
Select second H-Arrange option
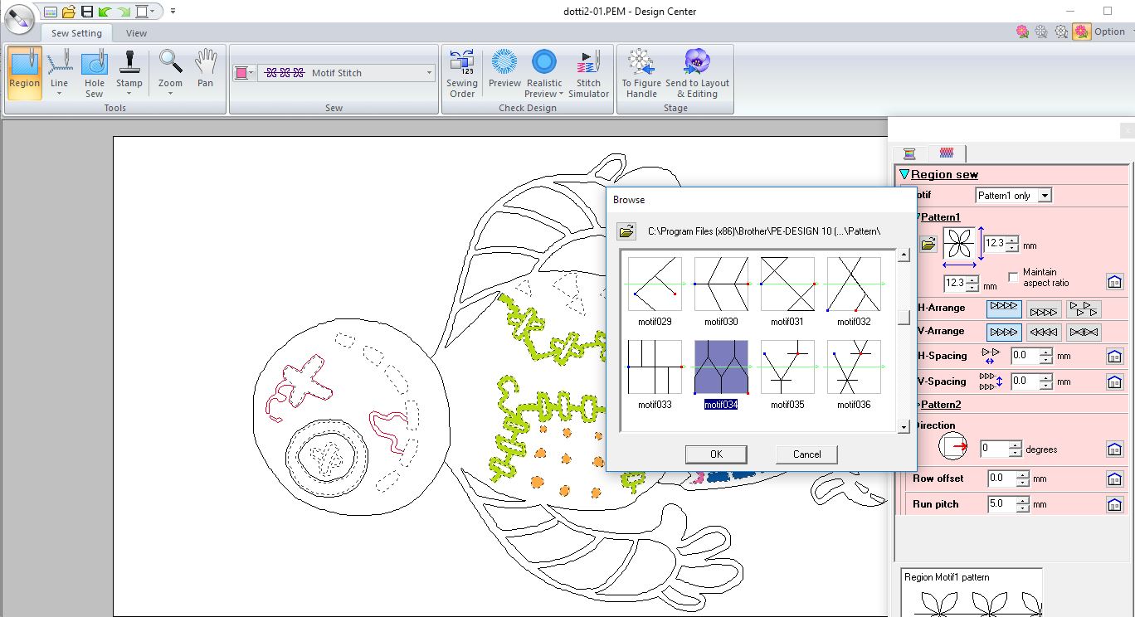(x=1044, y=309)
